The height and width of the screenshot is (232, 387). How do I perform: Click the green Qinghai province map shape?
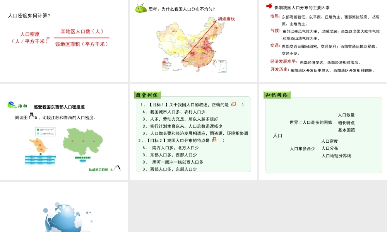[x=83, y=141]
